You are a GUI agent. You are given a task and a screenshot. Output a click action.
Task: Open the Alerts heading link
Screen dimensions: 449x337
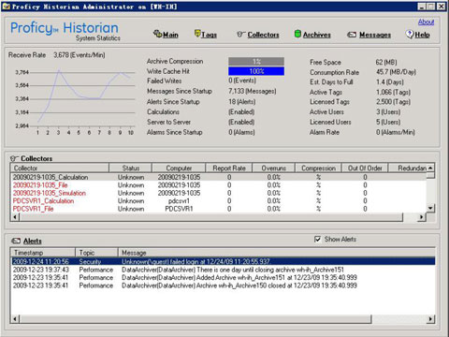[33, 241]
